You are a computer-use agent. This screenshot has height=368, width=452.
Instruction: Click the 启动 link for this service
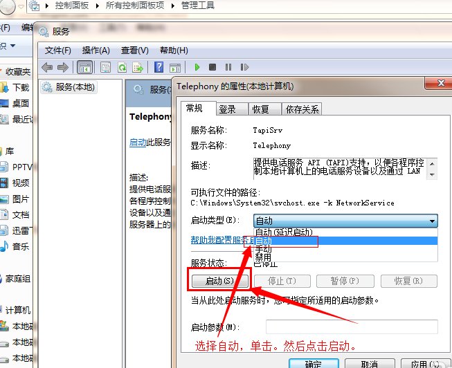pyautogui.click(x=138, y=142)
